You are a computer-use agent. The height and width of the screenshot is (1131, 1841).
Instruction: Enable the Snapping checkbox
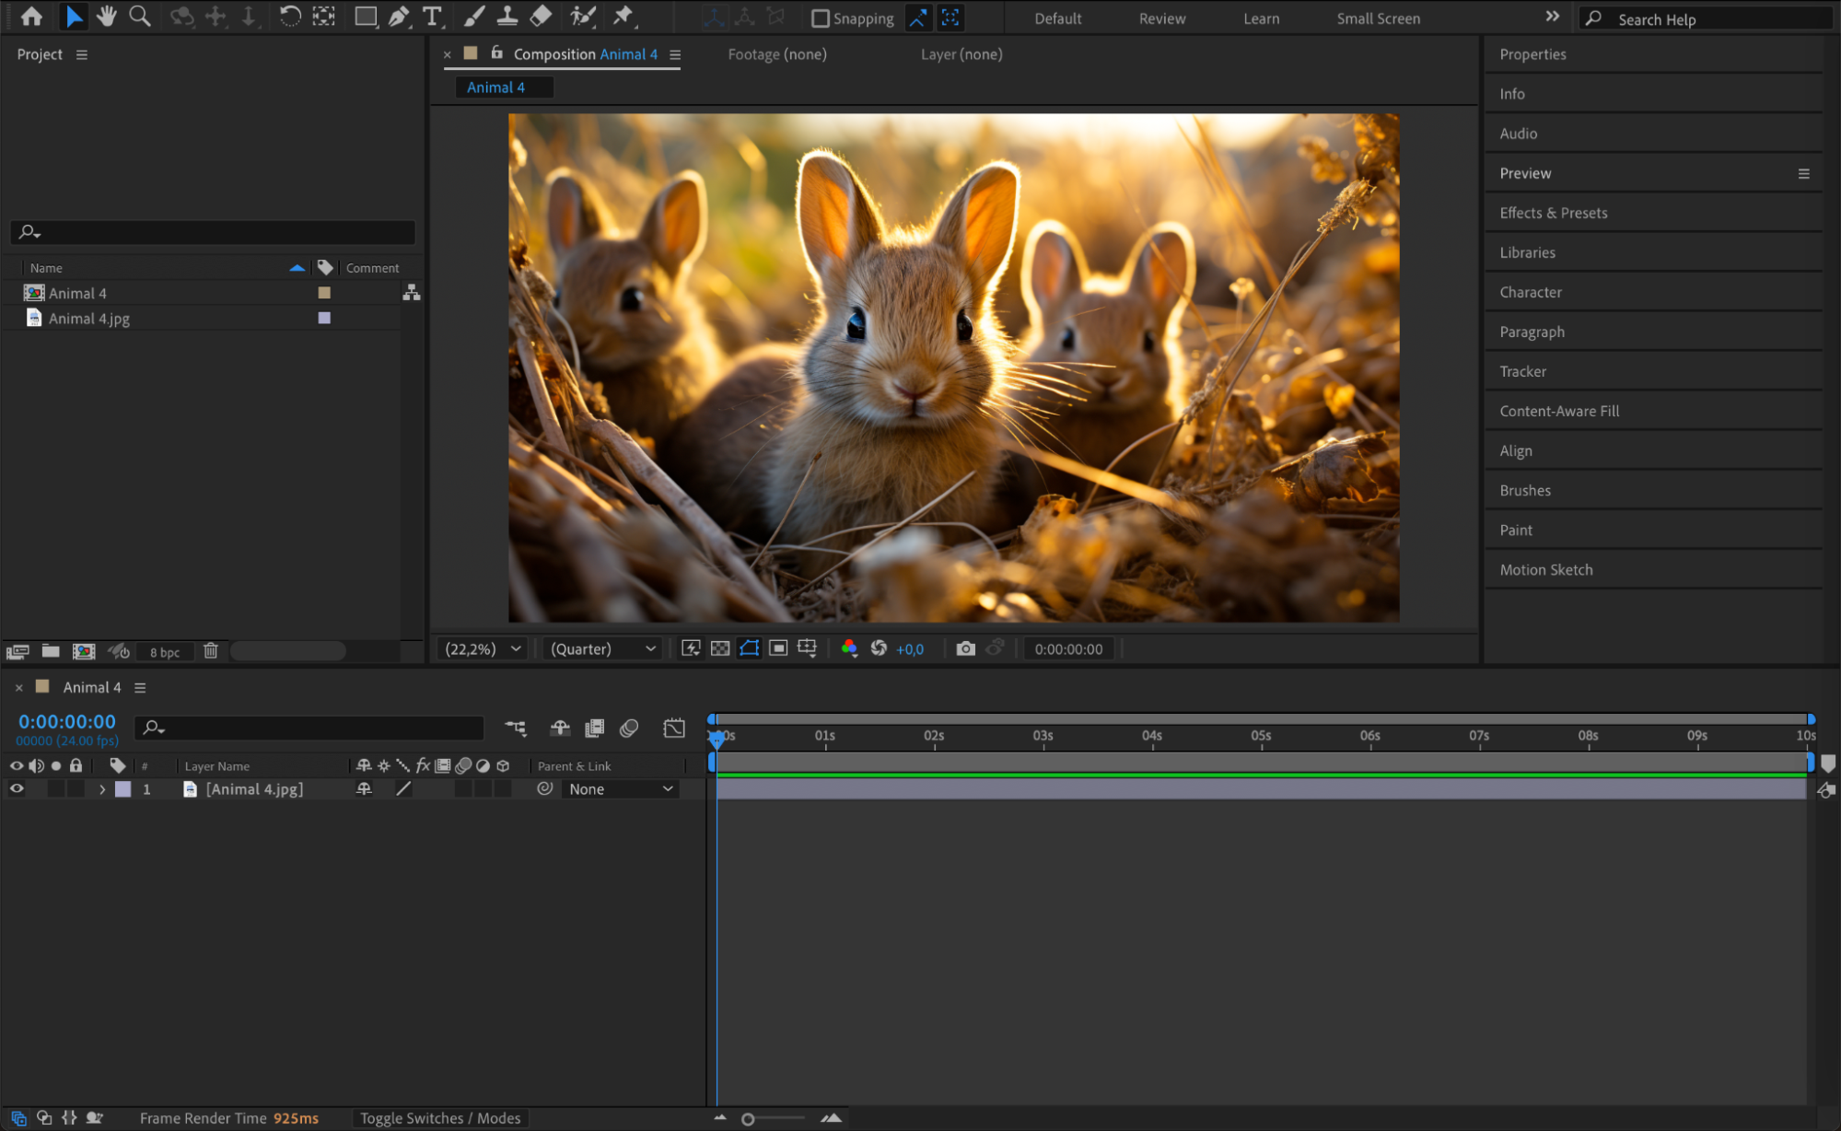pyautogui.click(x=820, y=18)
